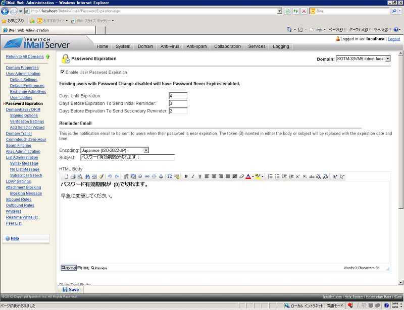Click the Save button

pos(71,290)
